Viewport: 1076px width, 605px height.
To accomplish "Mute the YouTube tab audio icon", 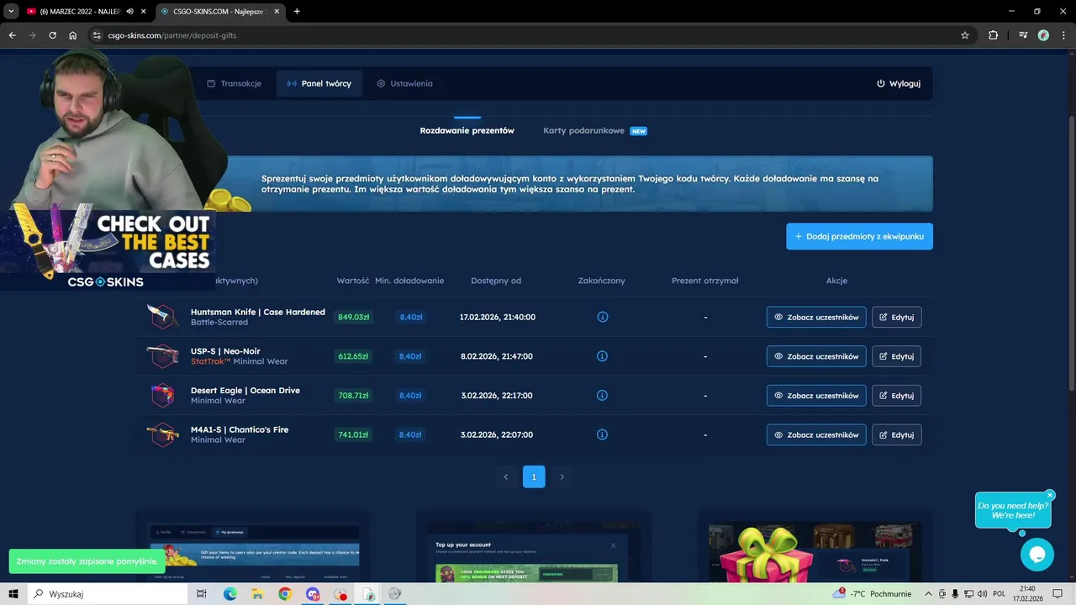I will pyautogui.click(x=129, y=12).
